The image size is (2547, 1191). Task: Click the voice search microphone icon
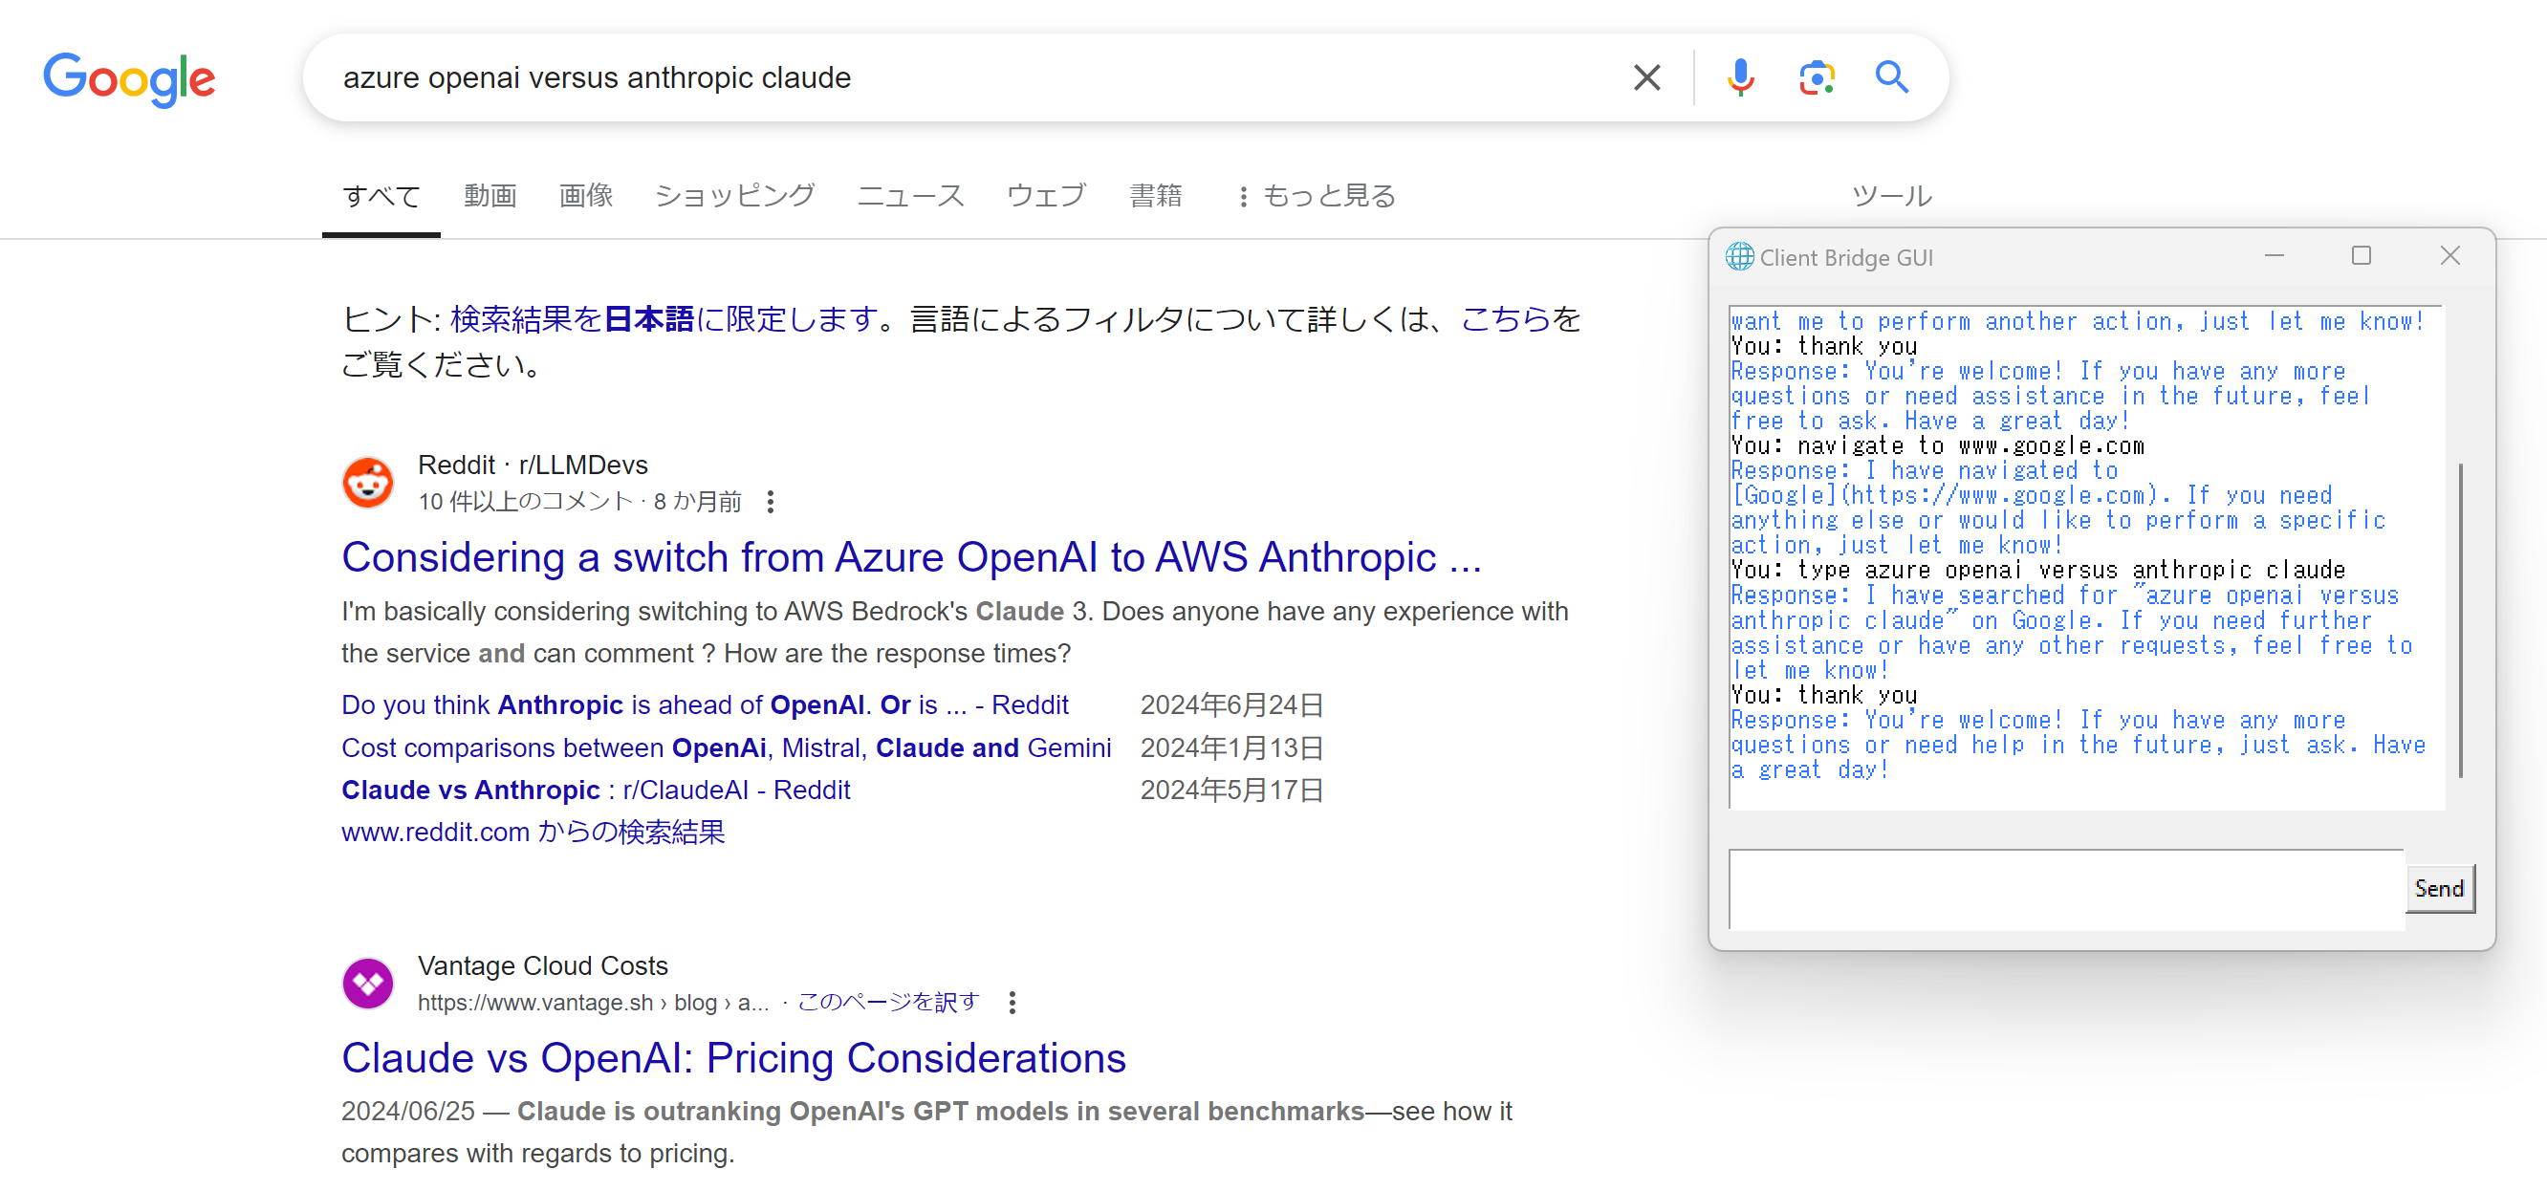(1740, 77)
